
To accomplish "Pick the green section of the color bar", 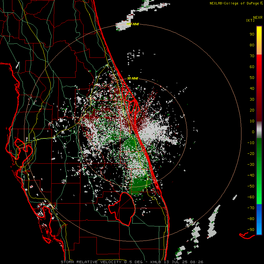I will [259, 171].
